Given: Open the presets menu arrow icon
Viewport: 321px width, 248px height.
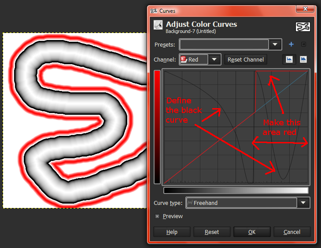Looking at the screenshot, I should (x=303, y=44).
